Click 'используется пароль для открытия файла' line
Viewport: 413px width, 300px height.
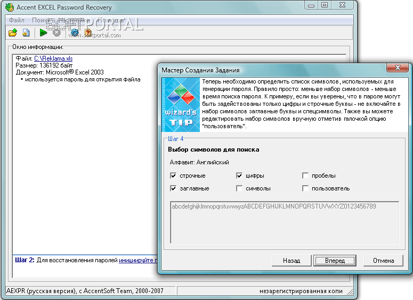coord(83,79)
